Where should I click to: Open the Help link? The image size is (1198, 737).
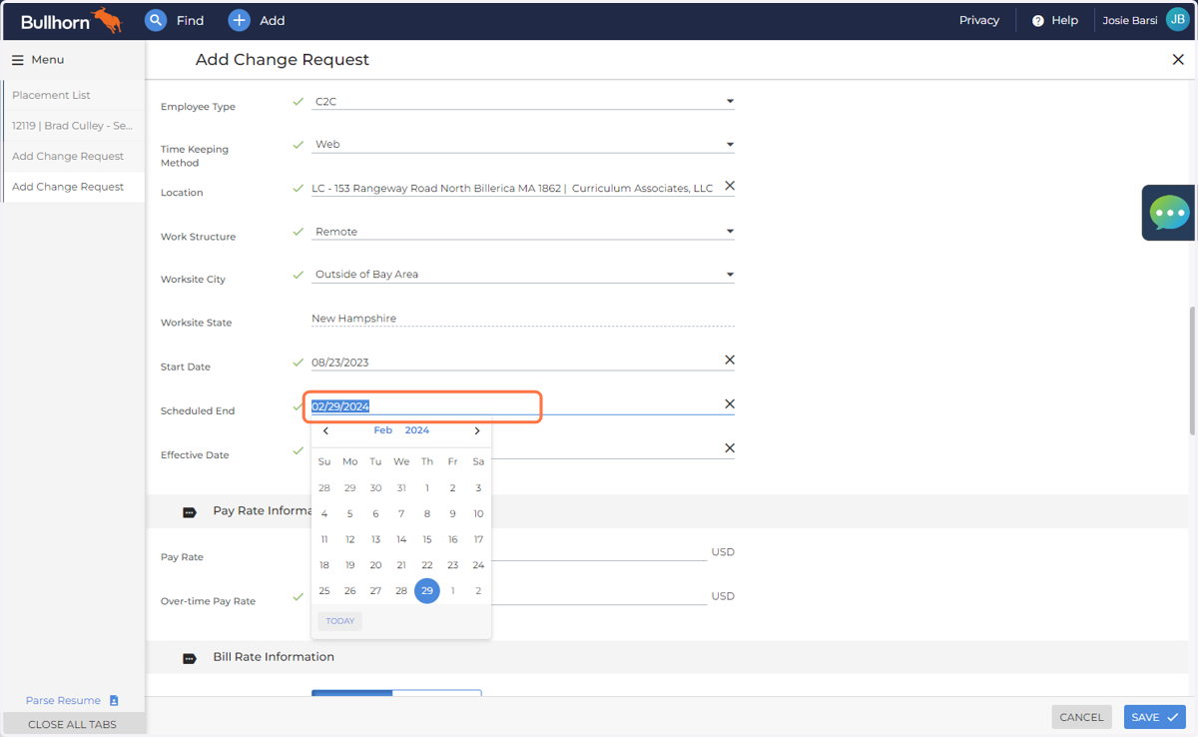[1065, 20]
